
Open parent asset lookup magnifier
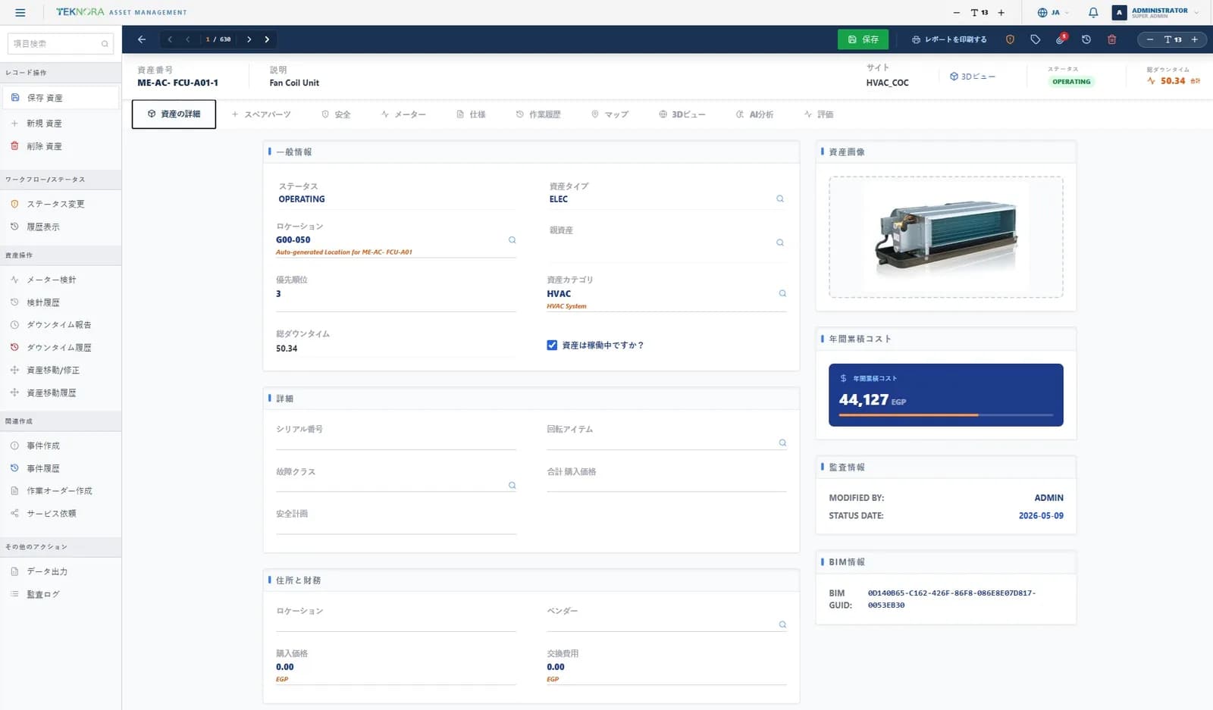[780, 242]
